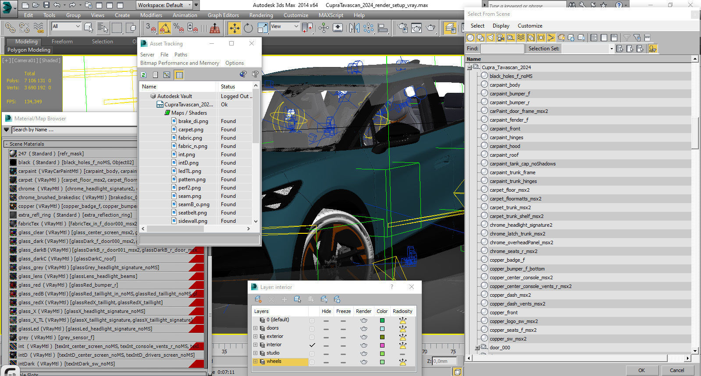Image resolution: width=701 pixels, height=376 pixels.
Task: Click the Unlink Selection tool
Action: point(24,28)
